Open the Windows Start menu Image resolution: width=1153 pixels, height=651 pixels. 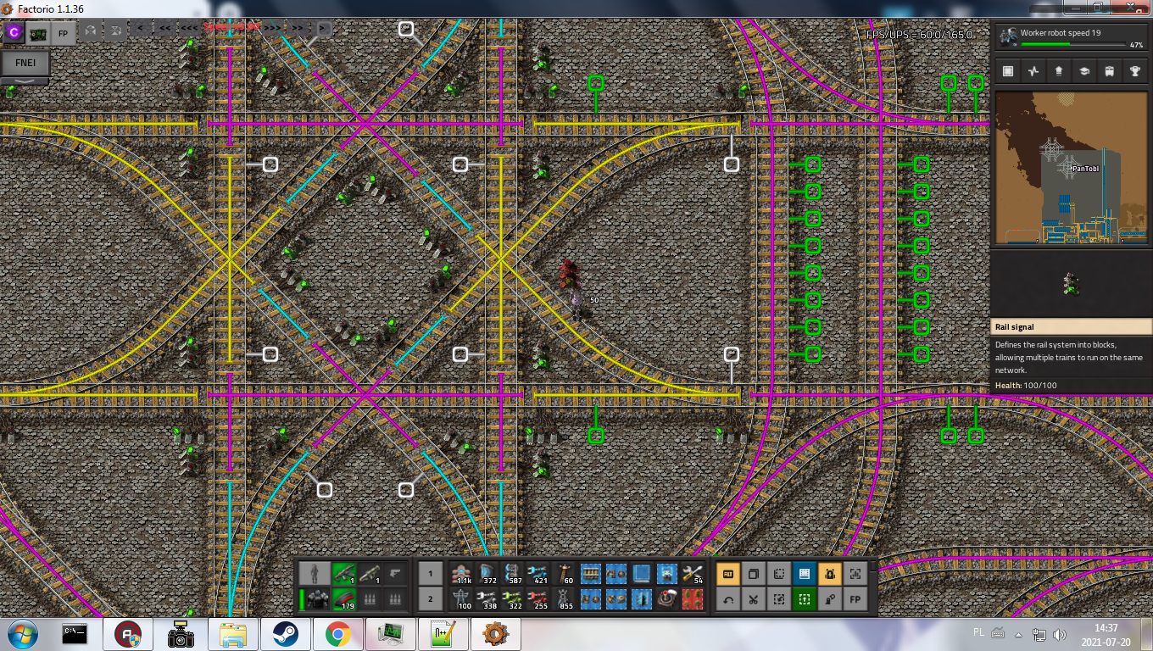[x=20, y=634]
